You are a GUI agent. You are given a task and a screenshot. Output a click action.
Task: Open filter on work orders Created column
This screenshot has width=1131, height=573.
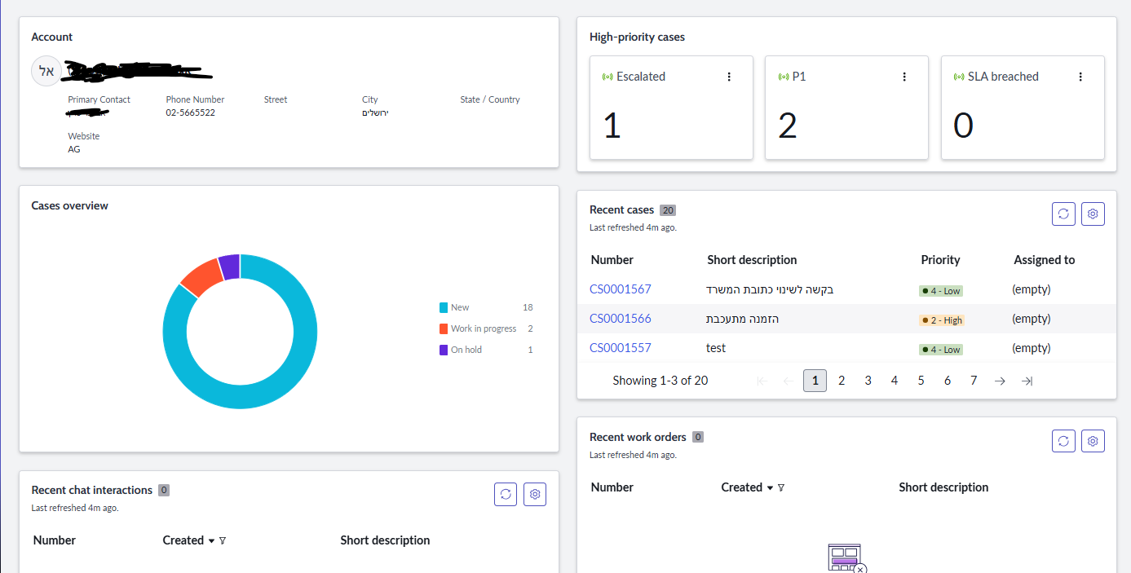781,487
